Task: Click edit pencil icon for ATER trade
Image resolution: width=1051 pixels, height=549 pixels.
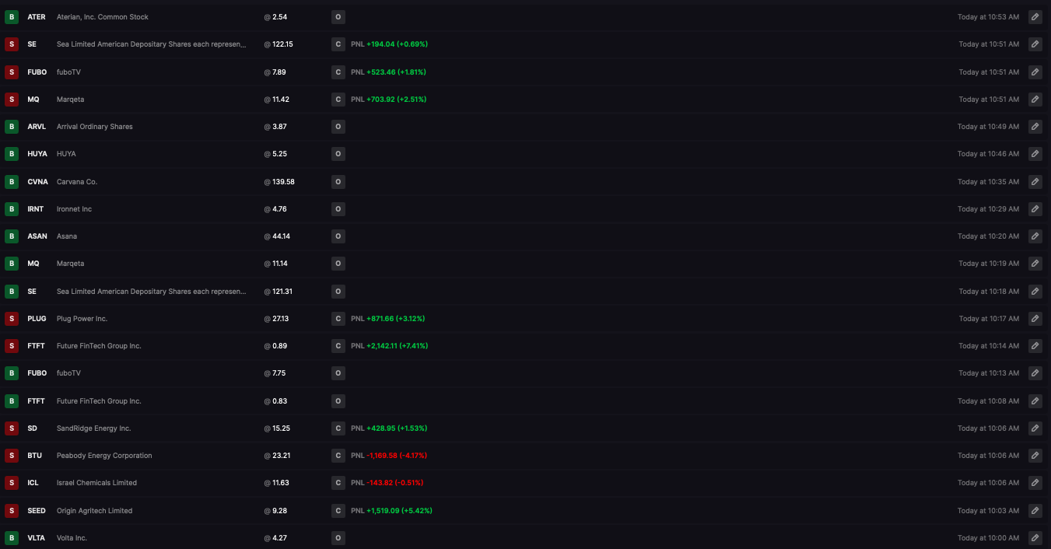Action: tap(1035, 17)
